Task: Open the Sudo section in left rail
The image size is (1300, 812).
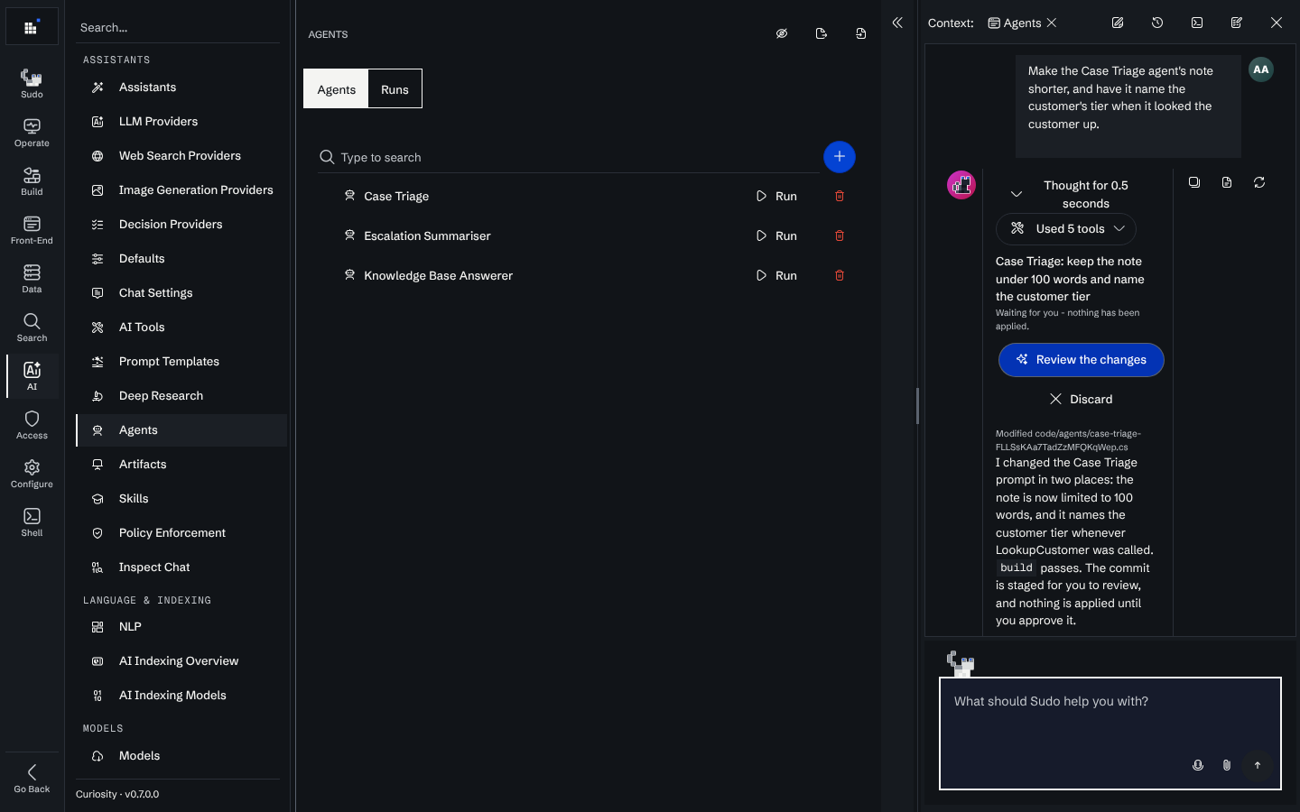Action: [32, 83]
